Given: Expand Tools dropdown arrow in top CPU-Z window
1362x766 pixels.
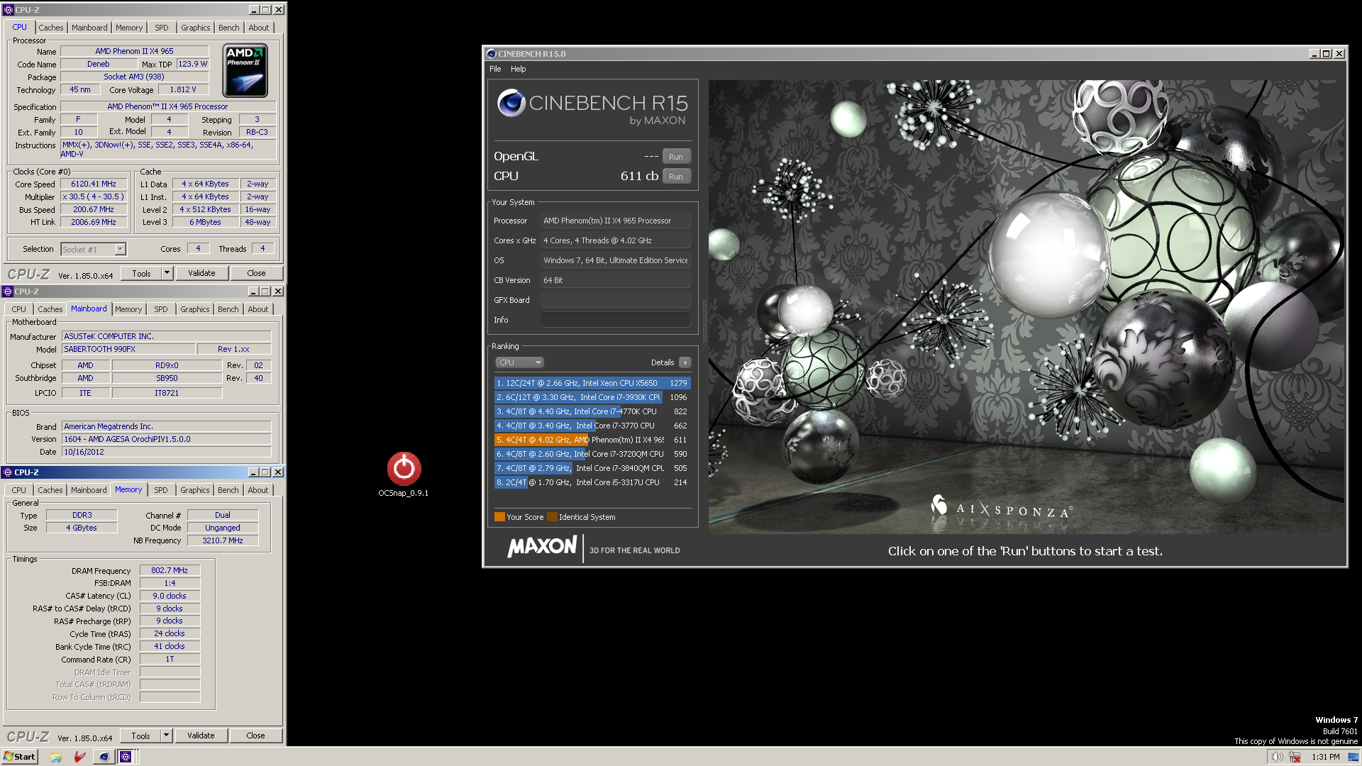Looking at the screenshot, I should click(x=167, y=273).
